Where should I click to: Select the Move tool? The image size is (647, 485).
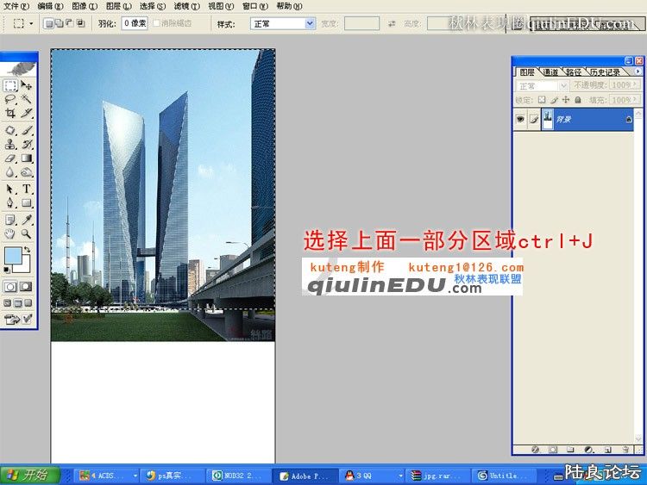point(27,86)
